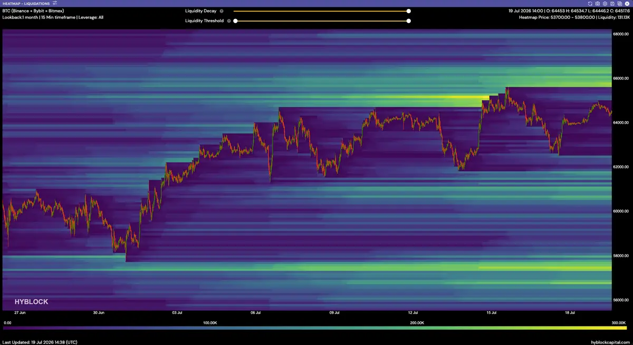Click the 58000.00 price axis label
The width and height of the screenshot is (633, 345).
pos(620,255)
